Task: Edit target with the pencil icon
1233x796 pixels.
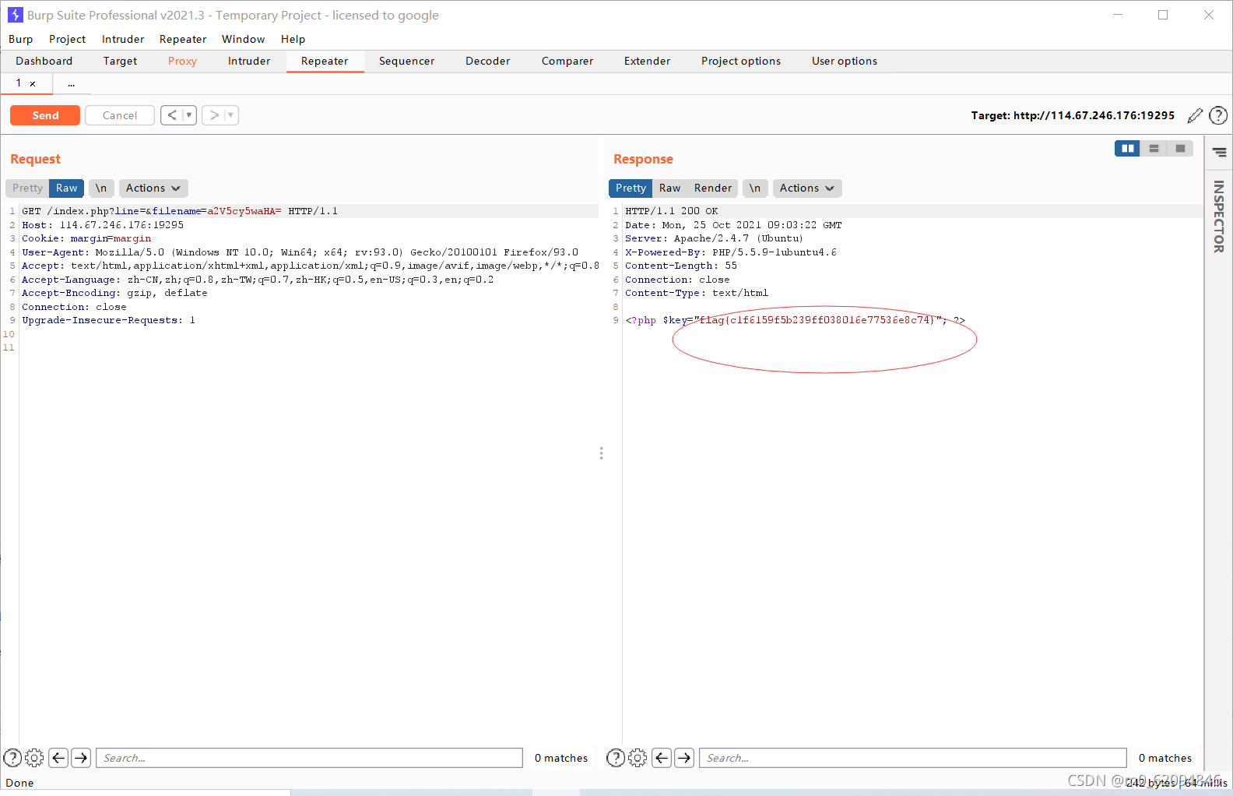Action: click(x=1195, y=115)
